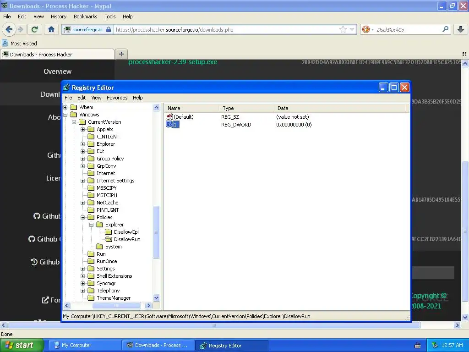Click the search magnifier icon
The image size is (469, 352).
445,29
